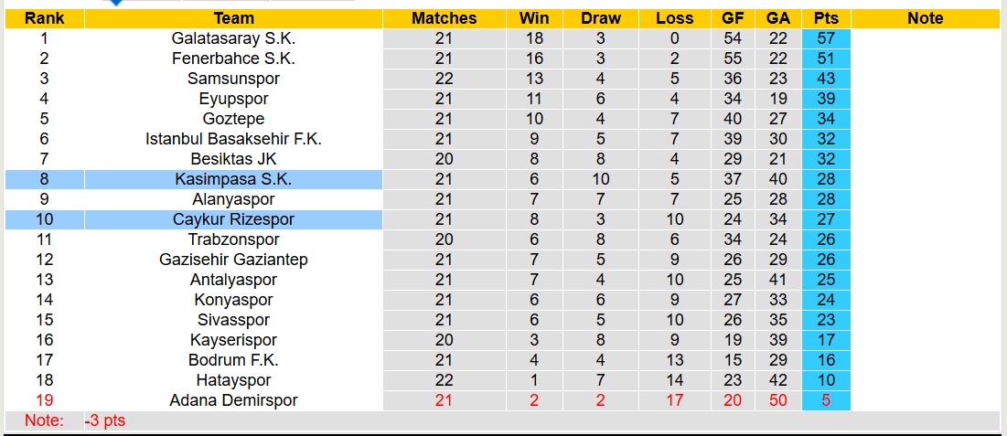Screen dimensions: 1007x436
Task: Click the Trabzonspor team name
Action: pyautogui.click(x=233, y=239)
